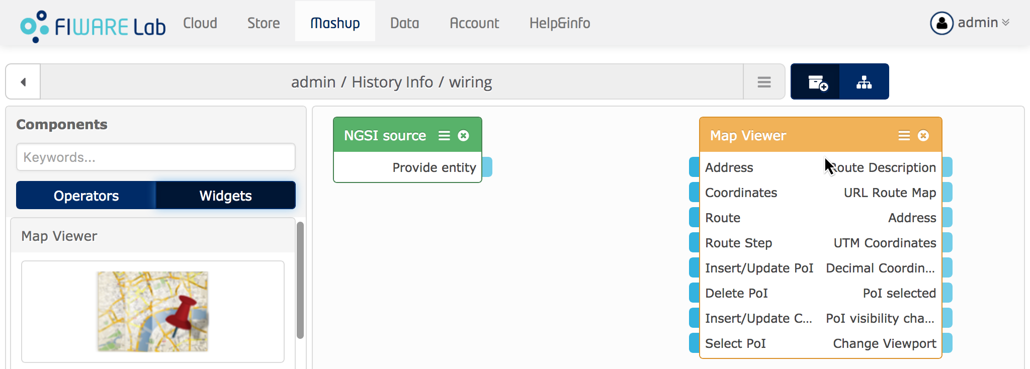Viewport: 1030px width, 369px height.
Task: Click the wiring behaviours hierarchy icon
Action: (x=864, y=82)
